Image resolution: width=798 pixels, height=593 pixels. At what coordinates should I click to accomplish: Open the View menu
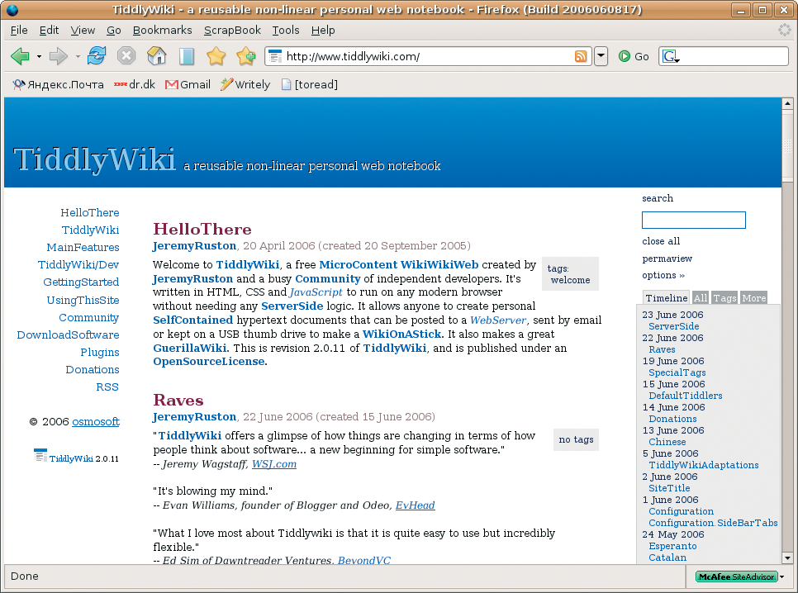click(x=83, y=30)
